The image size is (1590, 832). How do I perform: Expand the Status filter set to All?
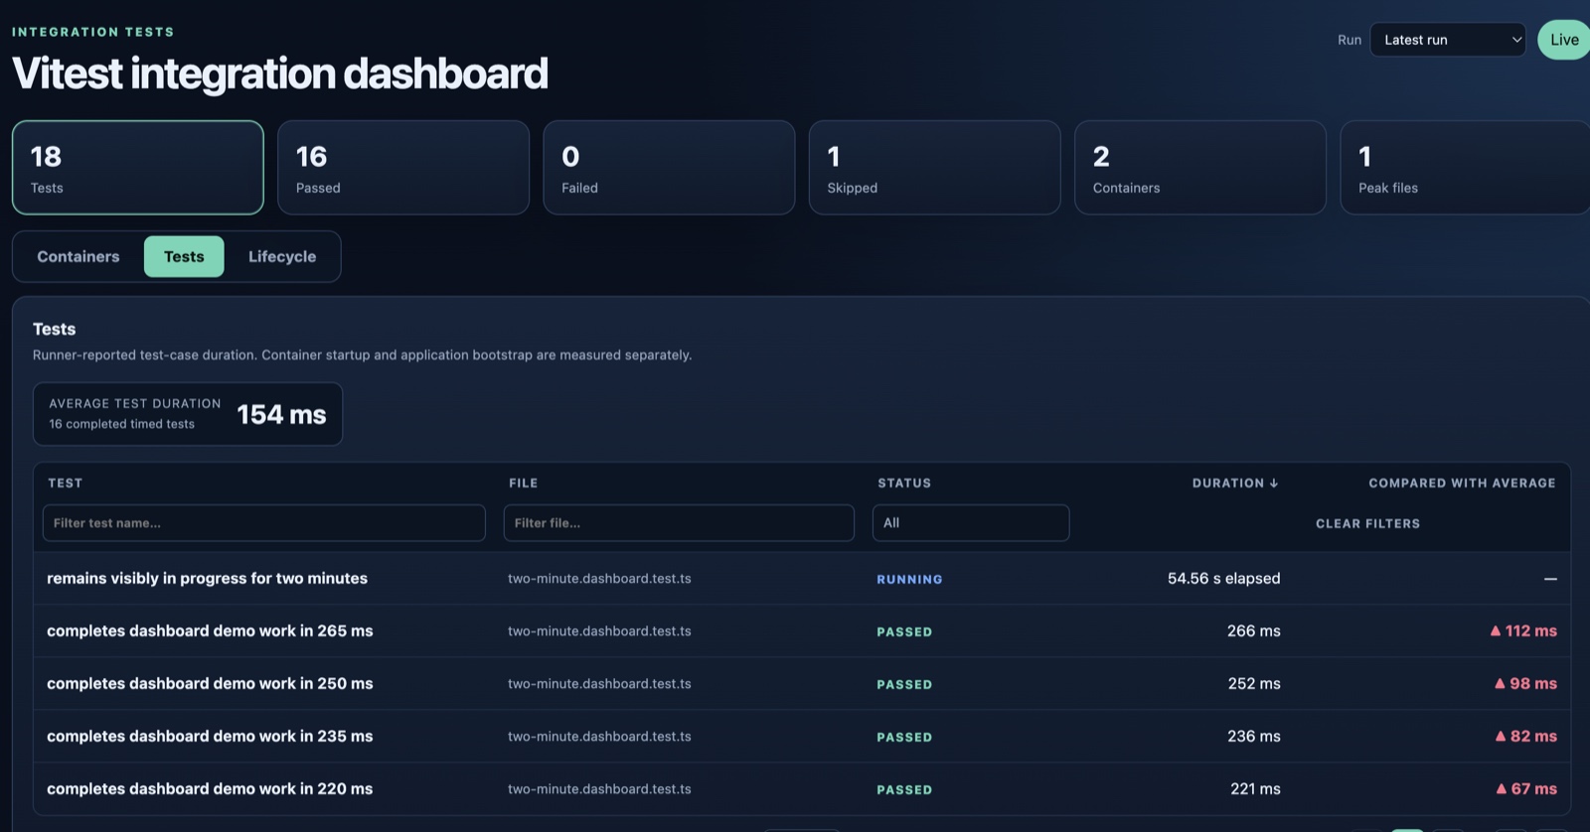(971, 523)
